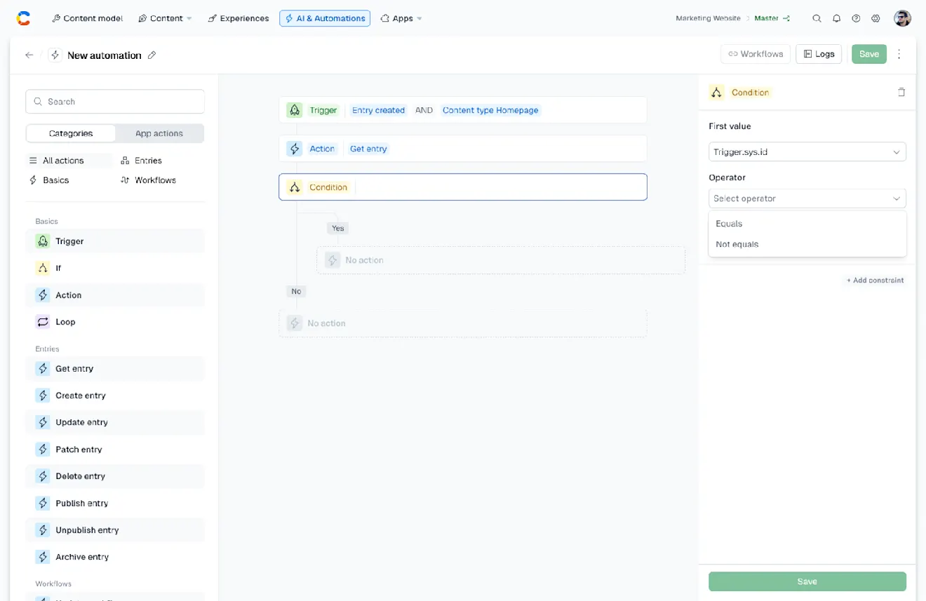926x601 pixels.
Task: Click the Add constraint link
Action: [875, 281]
